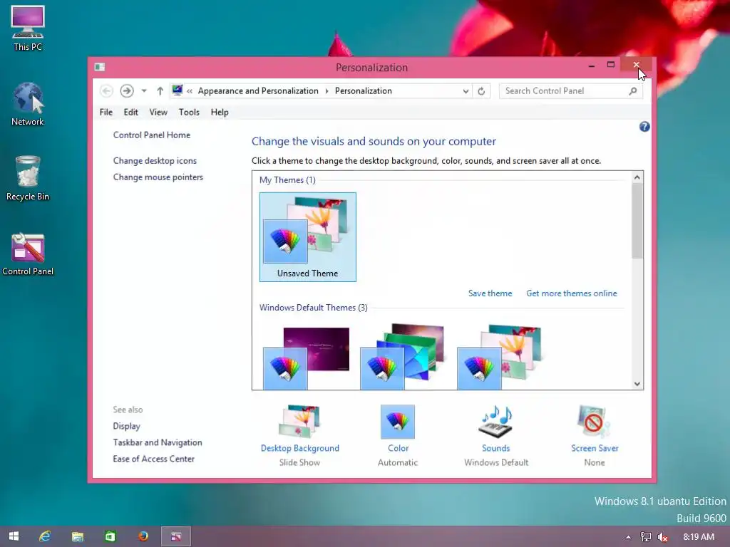Open the Tools menu
Viewport: 730px width, 547px height.
tap(189, 112)
